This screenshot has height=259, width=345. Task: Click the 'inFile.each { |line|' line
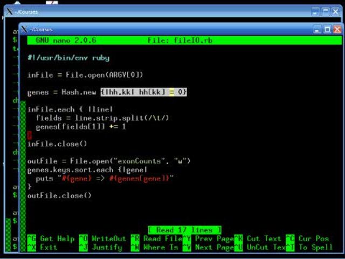(70, 109)
